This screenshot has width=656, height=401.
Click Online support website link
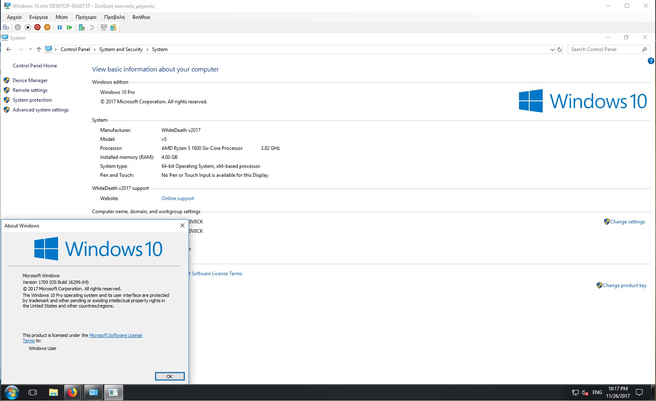[177, 198]
